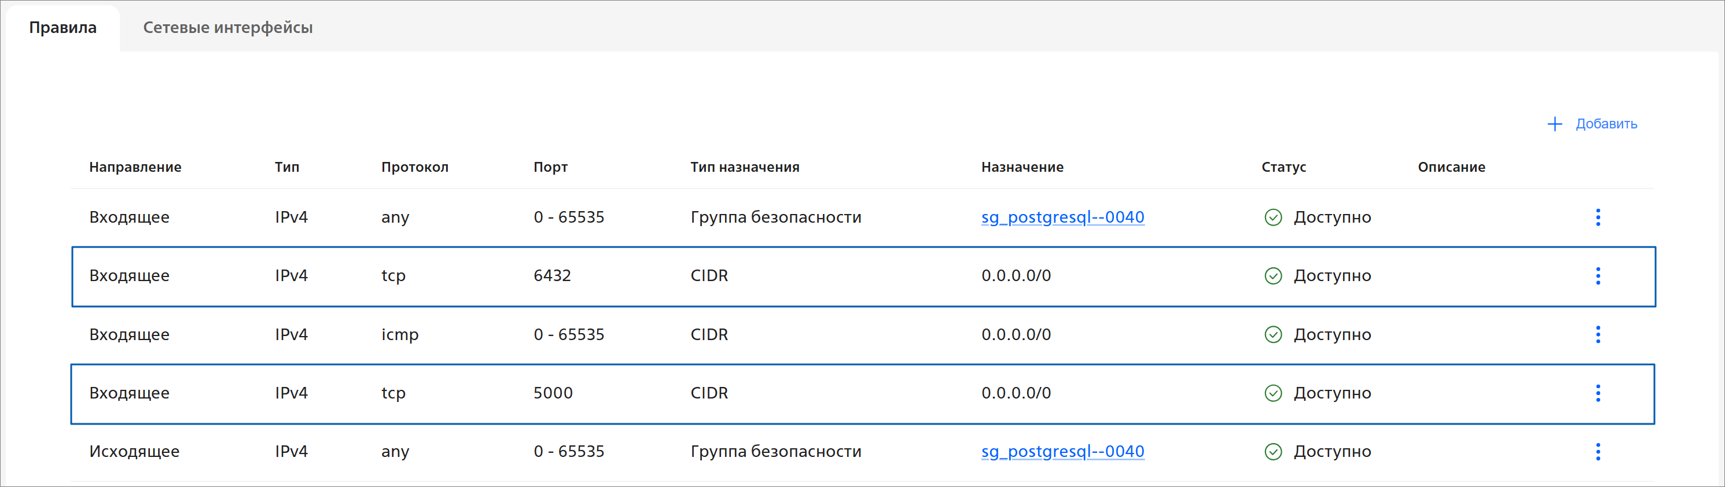The image size is (1725, 487).
Task: Open the kebab menu for the port 5000 rule
Action: [x=1598, y=393]
